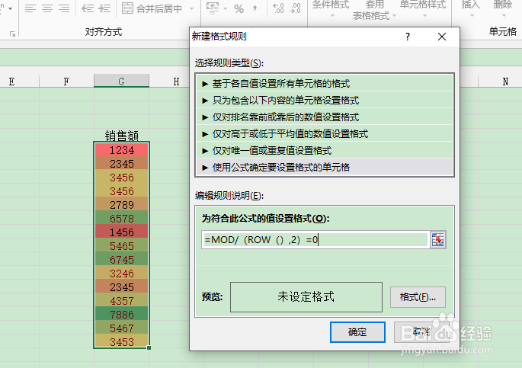Cancel the dialog with 取消 button

pos(421,331)
